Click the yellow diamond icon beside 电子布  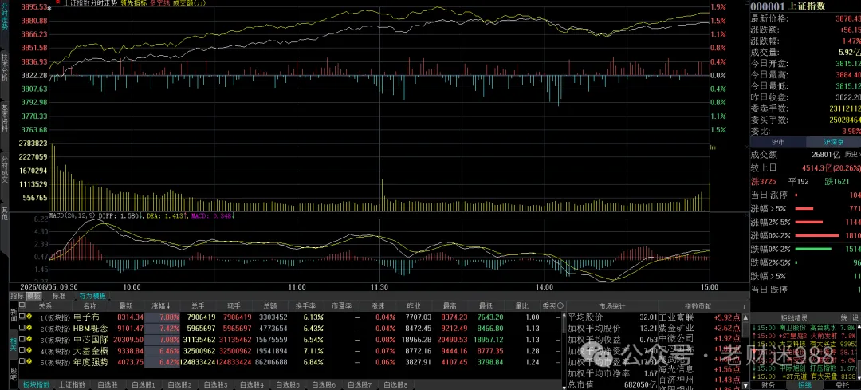[x=29, y=317]
